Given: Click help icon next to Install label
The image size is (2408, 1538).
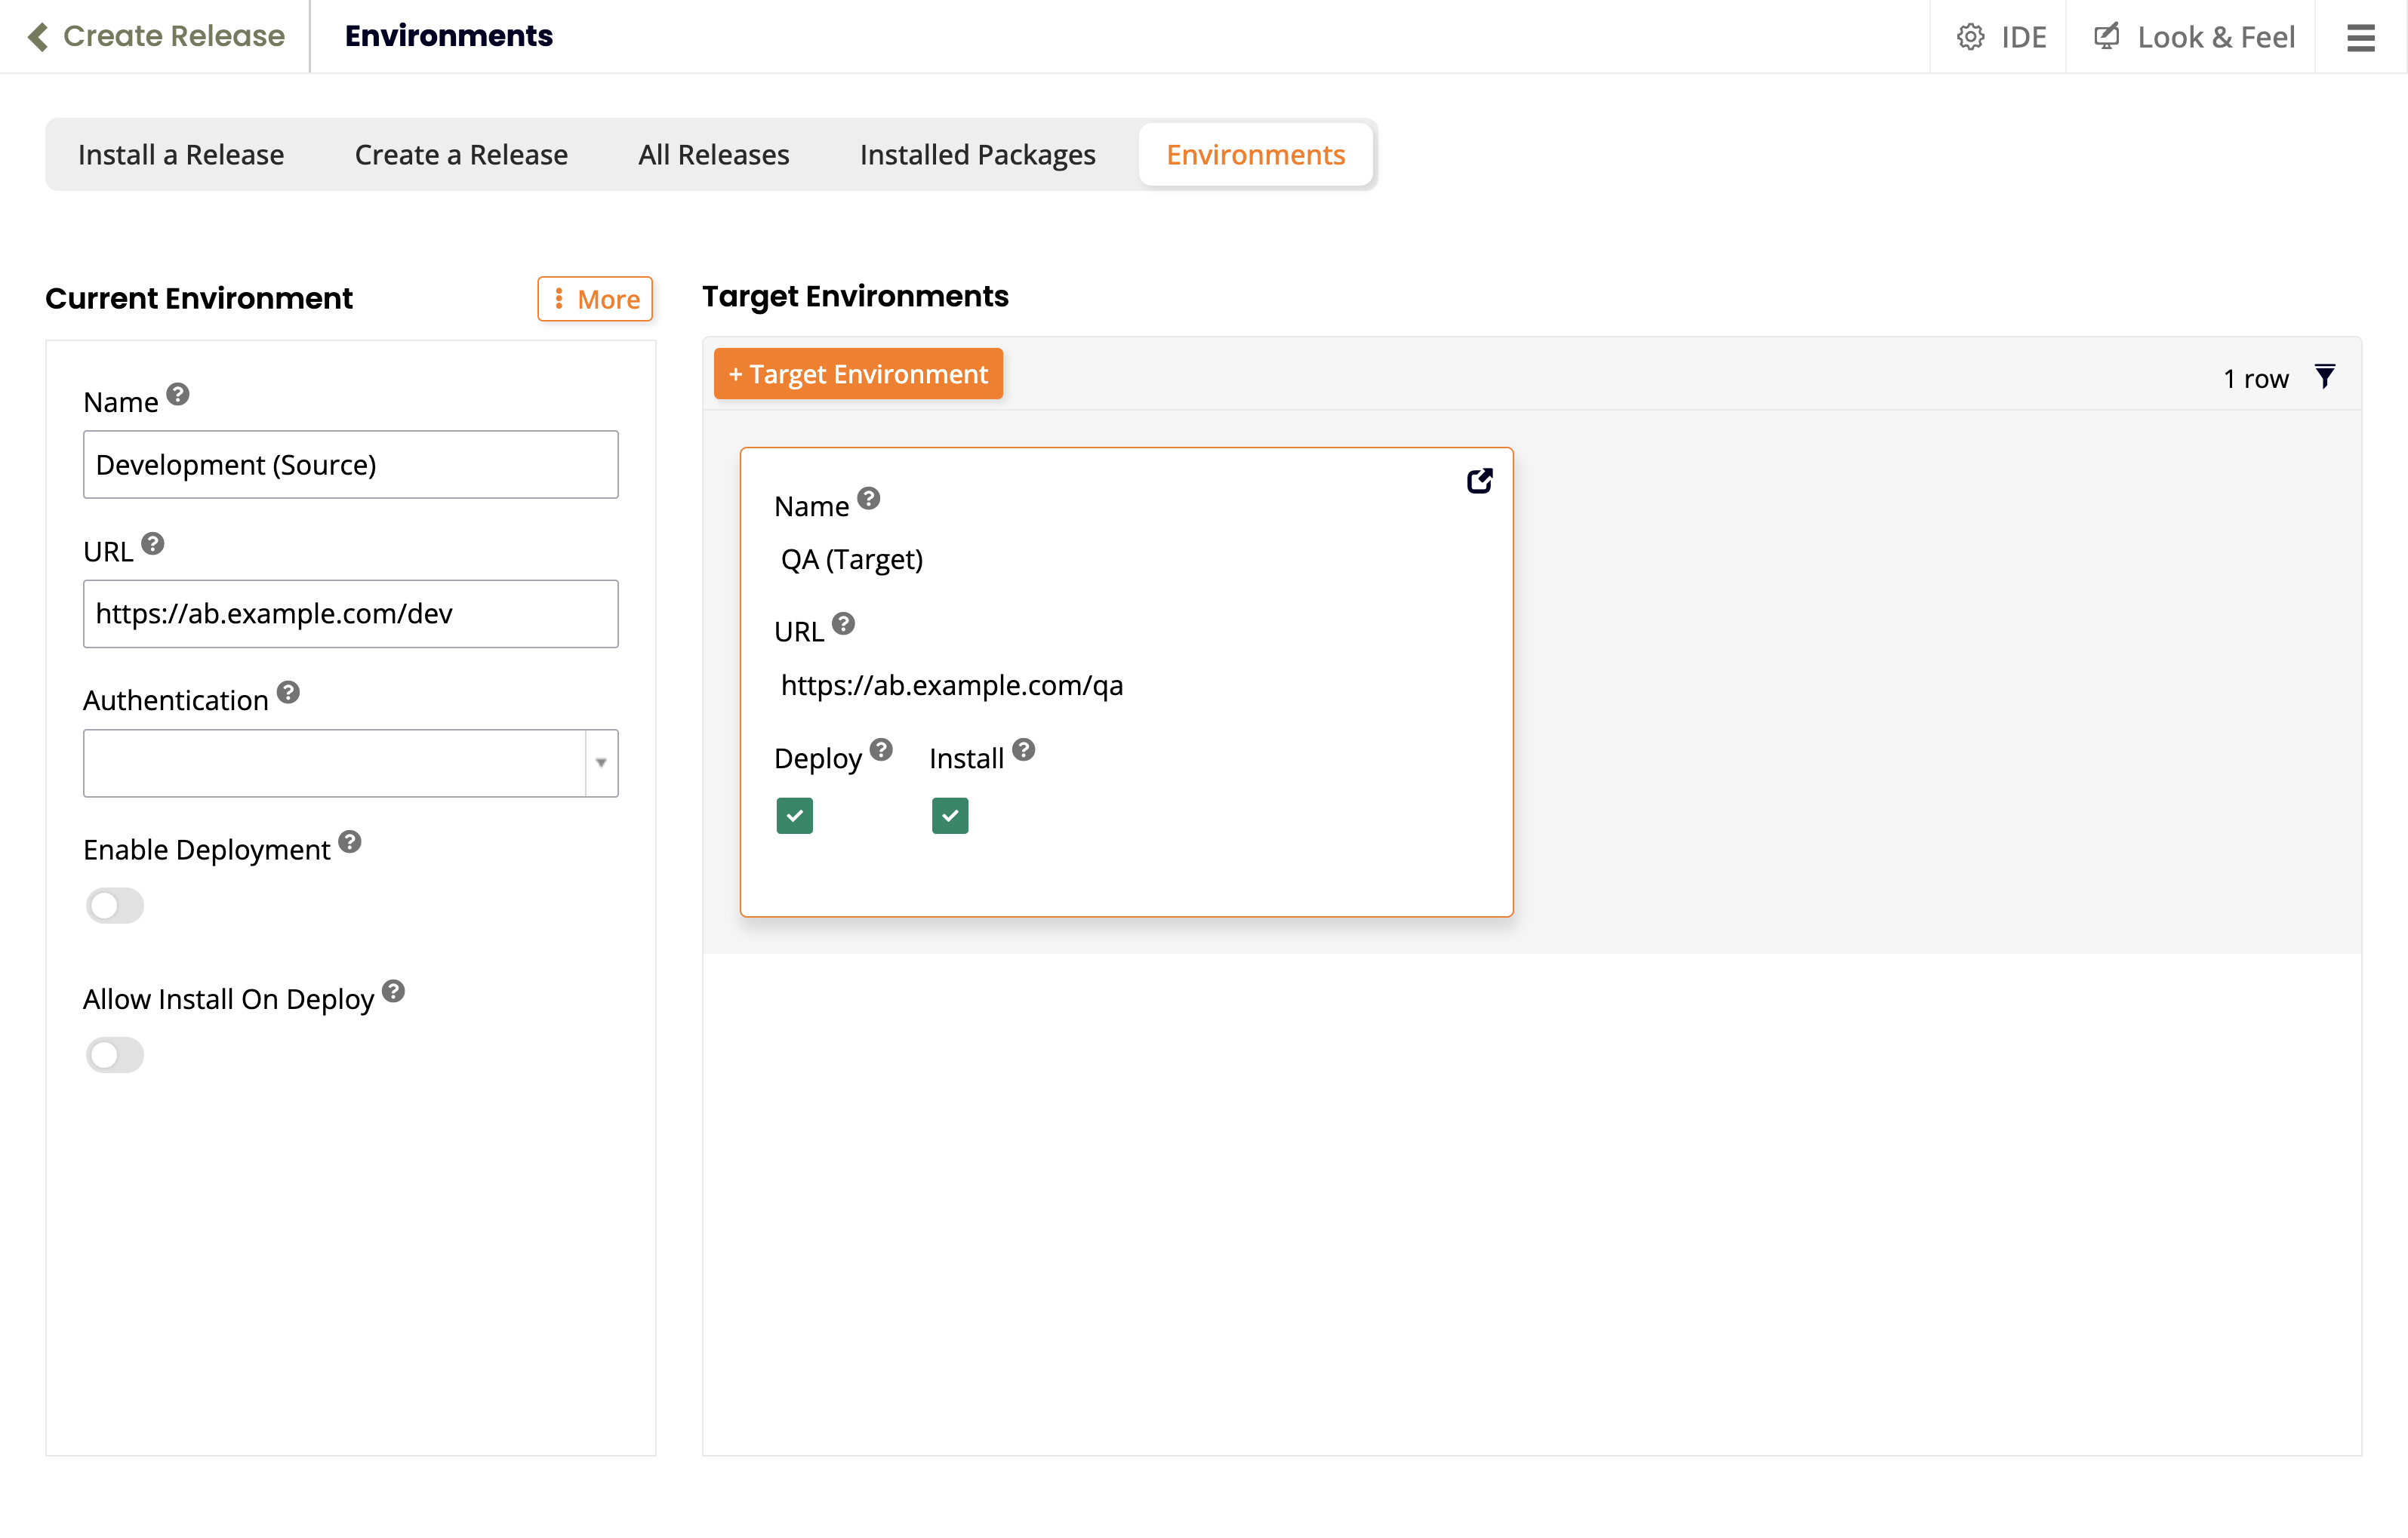Looking at the screenshot, I should [x=1023, y=750].
